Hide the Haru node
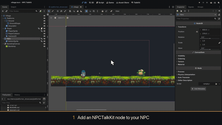 click(44, 39)
